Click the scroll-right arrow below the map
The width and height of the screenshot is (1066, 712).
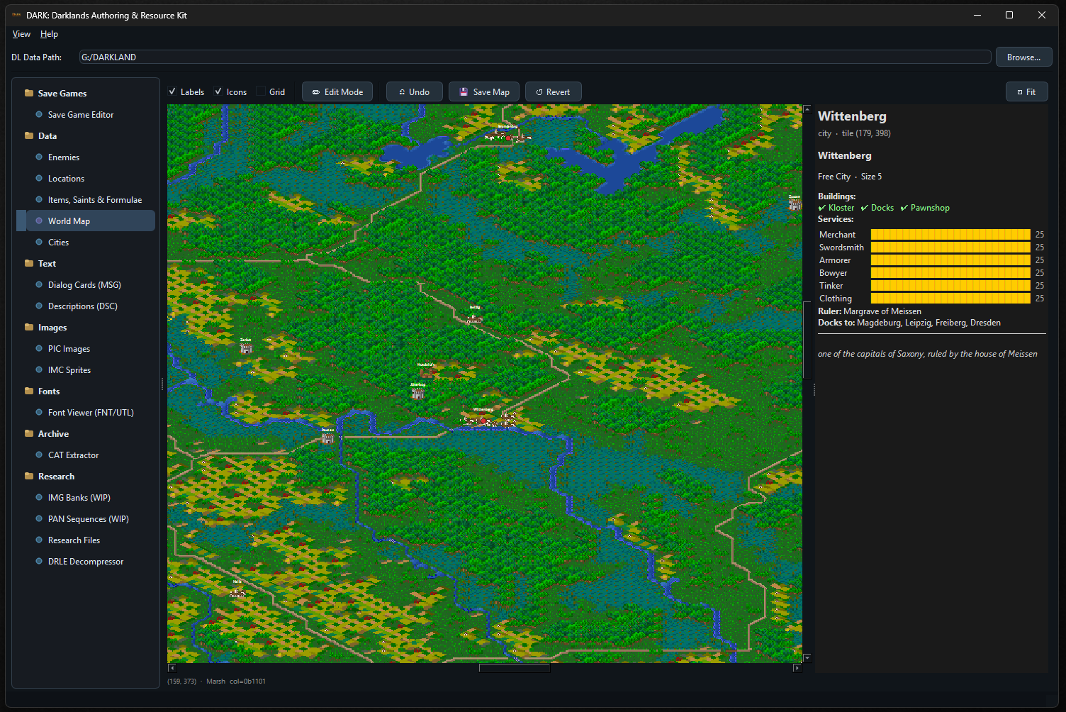click(797, 668)
